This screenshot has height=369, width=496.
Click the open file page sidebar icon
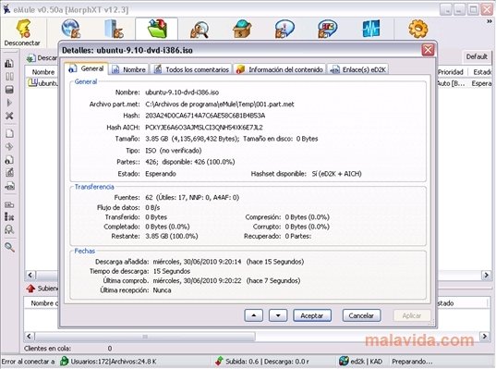pos(9,133)
